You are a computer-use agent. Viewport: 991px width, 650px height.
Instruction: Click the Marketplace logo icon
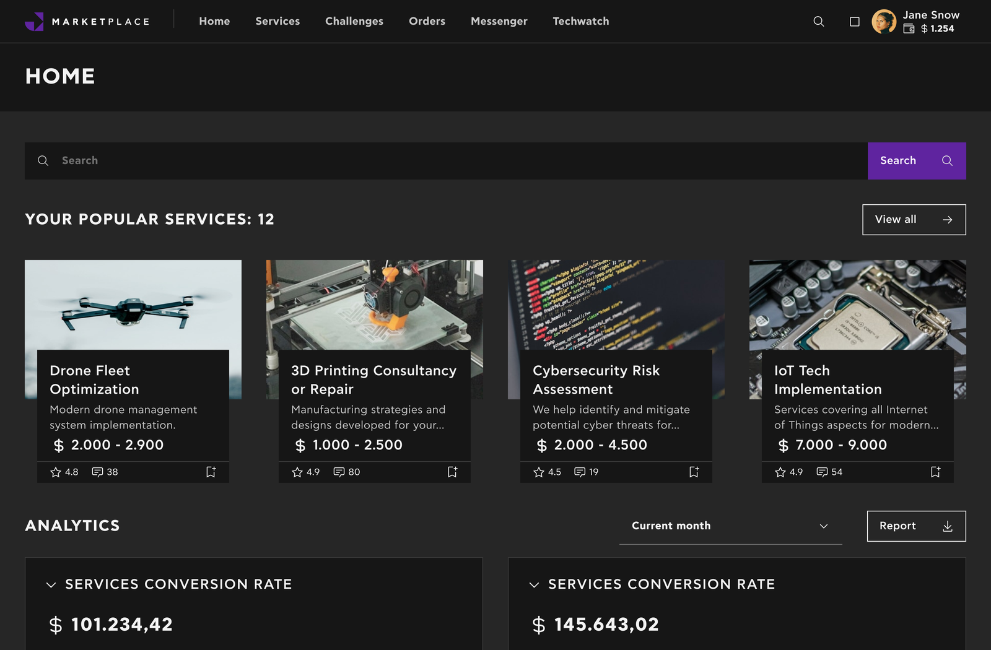pos(34,22)
